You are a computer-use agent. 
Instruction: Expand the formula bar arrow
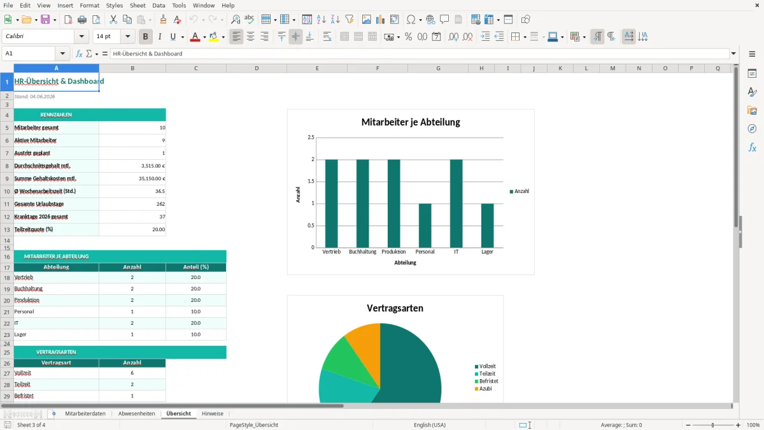click(734, 54)
